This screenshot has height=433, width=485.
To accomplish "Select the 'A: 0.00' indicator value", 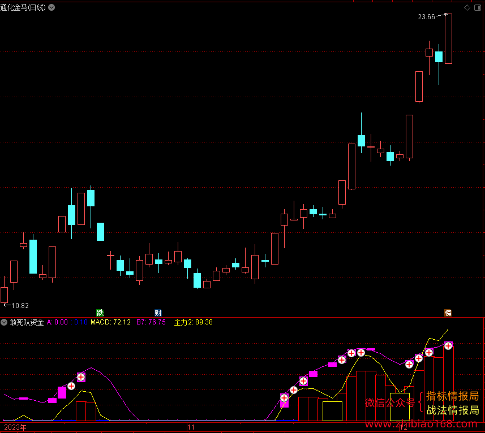I will click(x=57, y=322).
